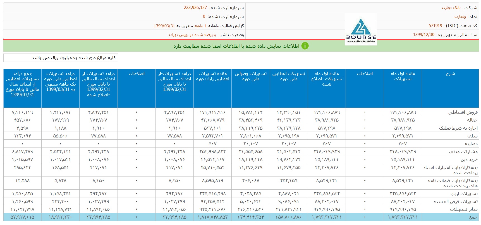
Task: Click 'تسهیلات قرض الحسنه' ending balance '۹۲,۲۵۷,۵۱۴'
Action: coord(213,201)
